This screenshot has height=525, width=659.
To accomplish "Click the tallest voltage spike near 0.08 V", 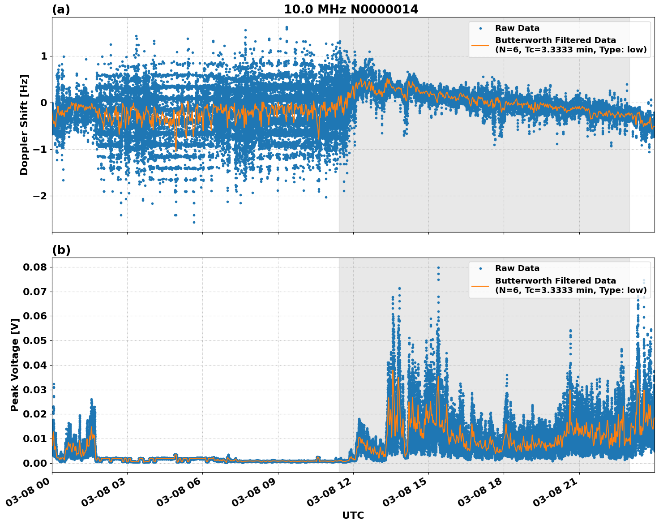I will tap(437, 267).
